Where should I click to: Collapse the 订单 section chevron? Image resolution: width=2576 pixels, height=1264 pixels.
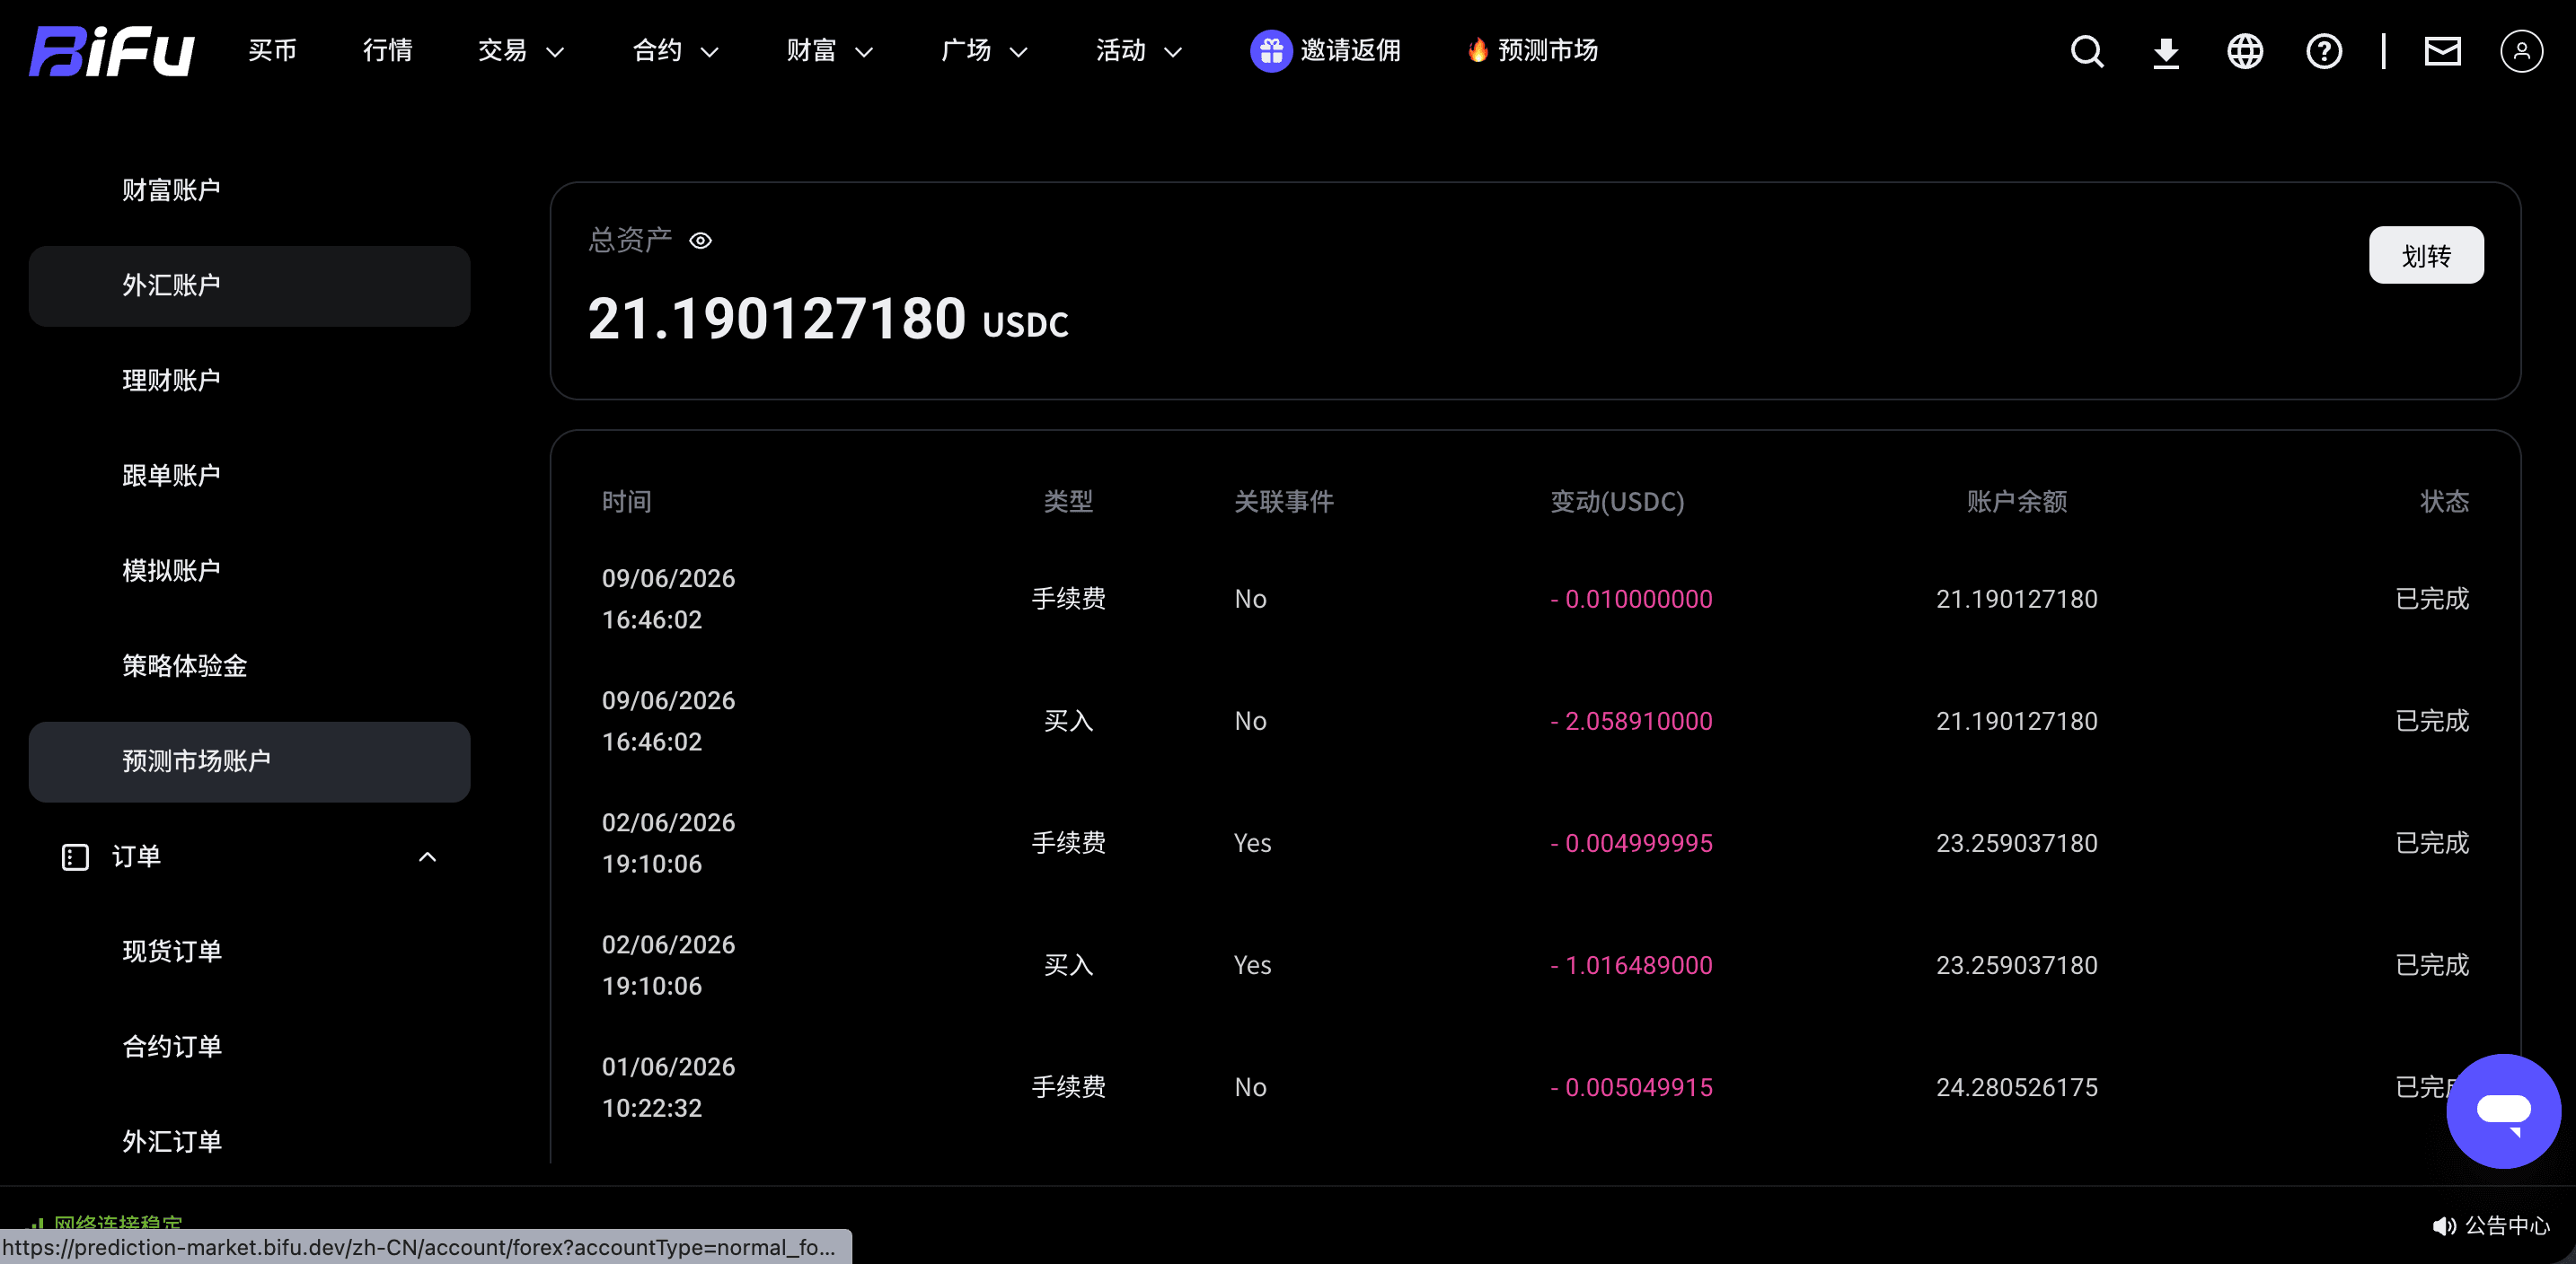point(427,856)
